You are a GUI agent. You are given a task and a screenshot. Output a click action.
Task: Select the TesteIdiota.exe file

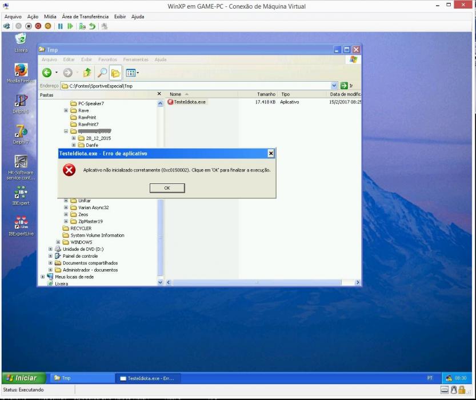(187, 102)
